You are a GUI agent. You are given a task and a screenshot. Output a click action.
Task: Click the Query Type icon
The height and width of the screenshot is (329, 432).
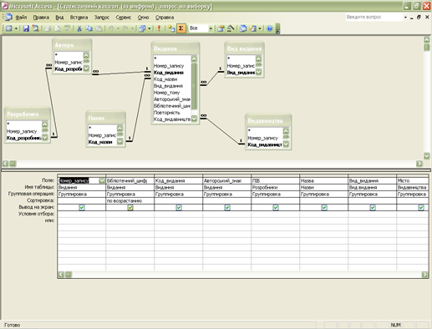142,28
